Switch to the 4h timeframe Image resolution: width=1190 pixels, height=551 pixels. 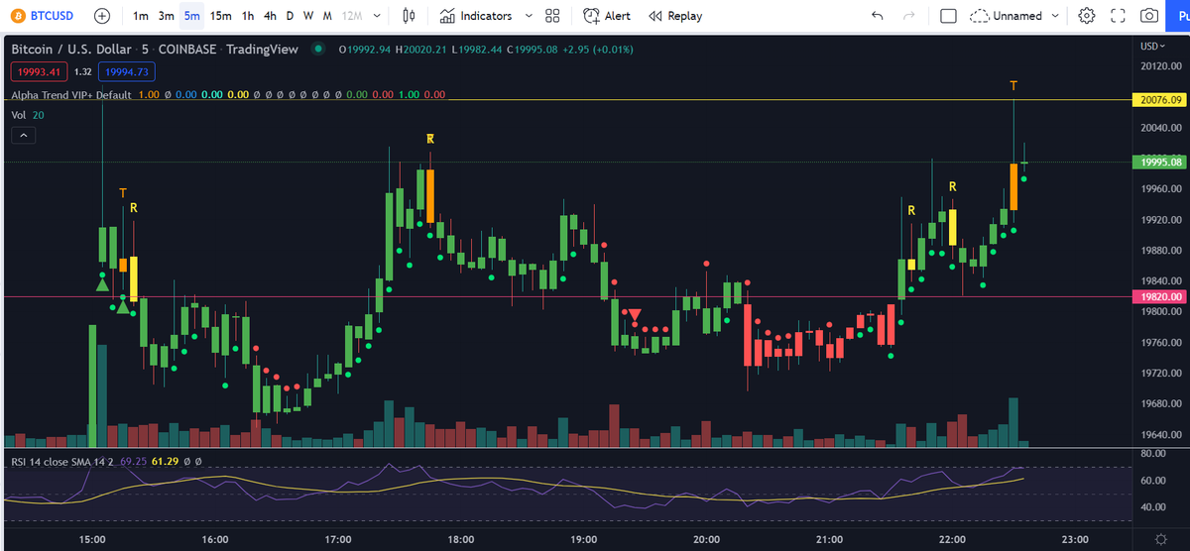coord(270,16)
